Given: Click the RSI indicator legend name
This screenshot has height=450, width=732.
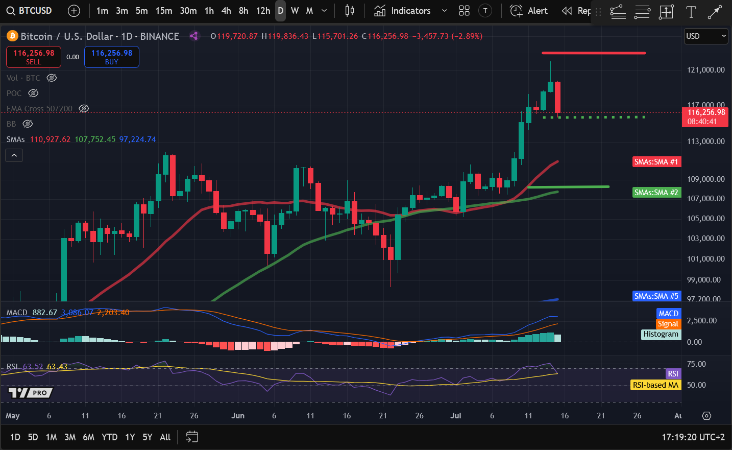Looking at the screenshot, I should coord(12,367).
